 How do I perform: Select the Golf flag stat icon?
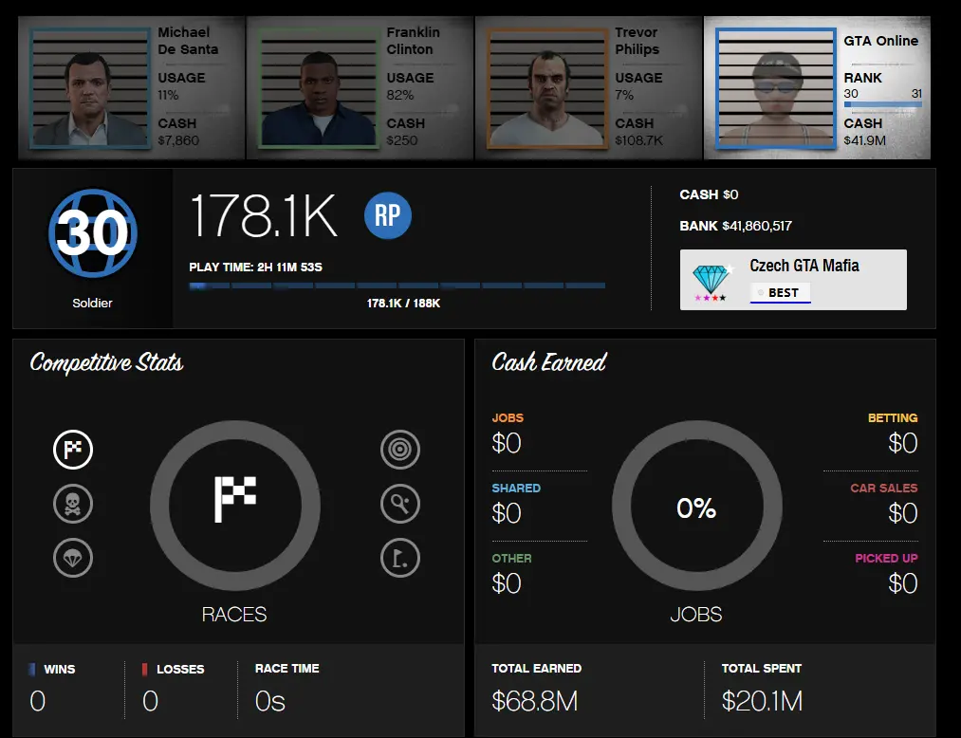click(x=400, y=558)
